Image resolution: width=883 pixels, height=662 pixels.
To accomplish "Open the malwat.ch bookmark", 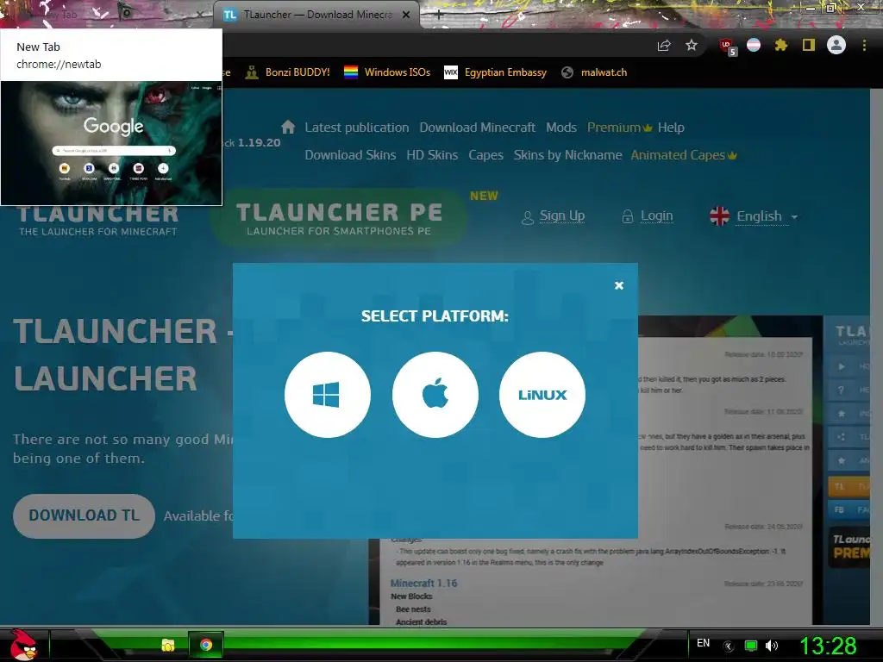I will click(594, 72).
